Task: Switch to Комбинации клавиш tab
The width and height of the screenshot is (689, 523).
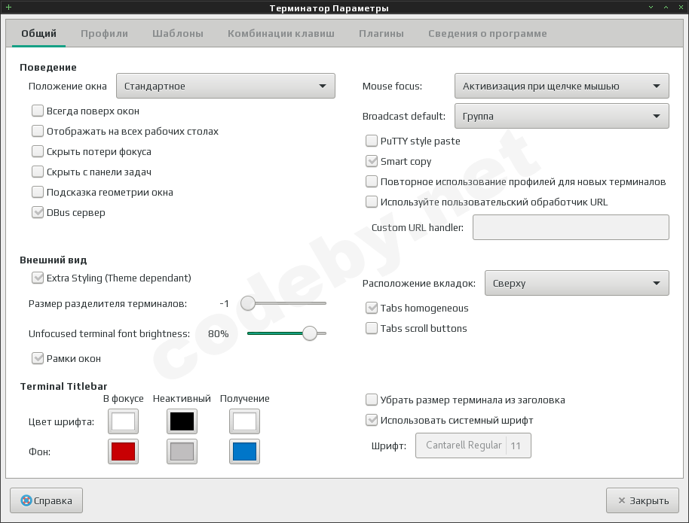Action: click(280, 33)
